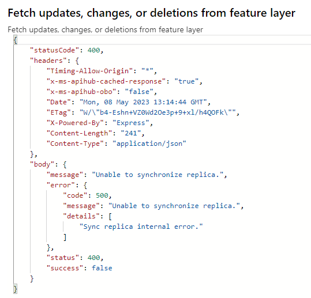Click the "error" key
Viewport: 311px width, 298px height.
click(61, 185)
